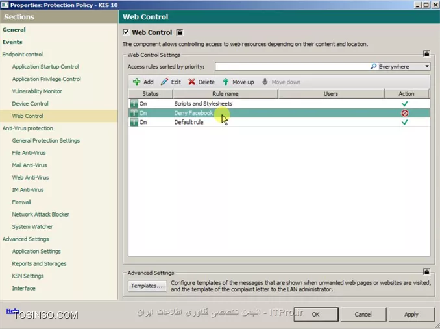Click lock icon of Web Control Settings group
This screenshot has width=440, height=329.
click(x=426, y=53)
